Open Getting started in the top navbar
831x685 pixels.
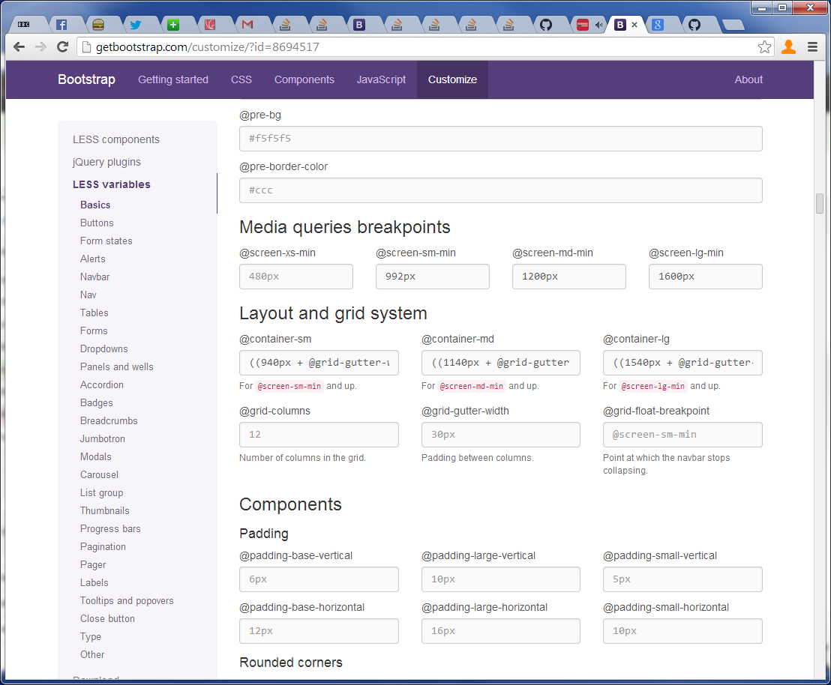click(x=172, y=79)
